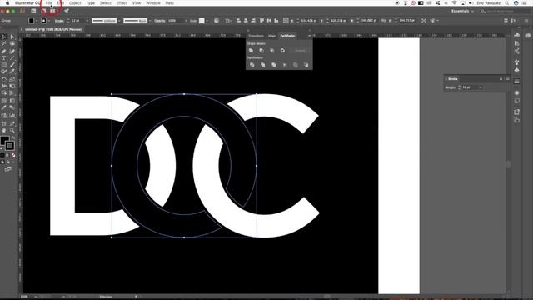Set paint to Gradient in the toolbox
The image size is (533, 300).
pyautogui.click(x=7, y=155)
